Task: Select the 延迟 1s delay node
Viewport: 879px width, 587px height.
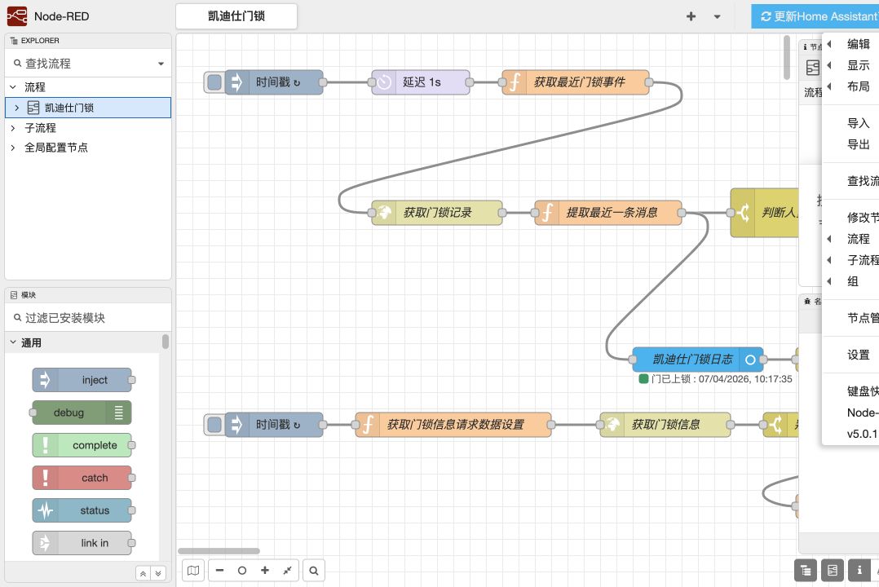Action: tap(421, 82)
